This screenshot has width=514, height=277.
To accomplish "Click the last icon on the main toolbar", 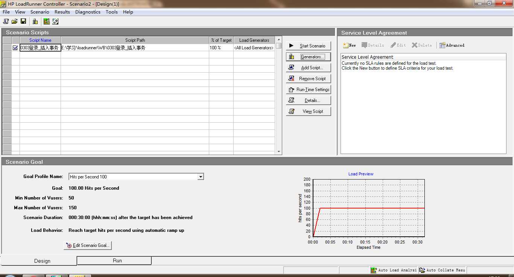I will pyautogui.click(x=55, y=21).
